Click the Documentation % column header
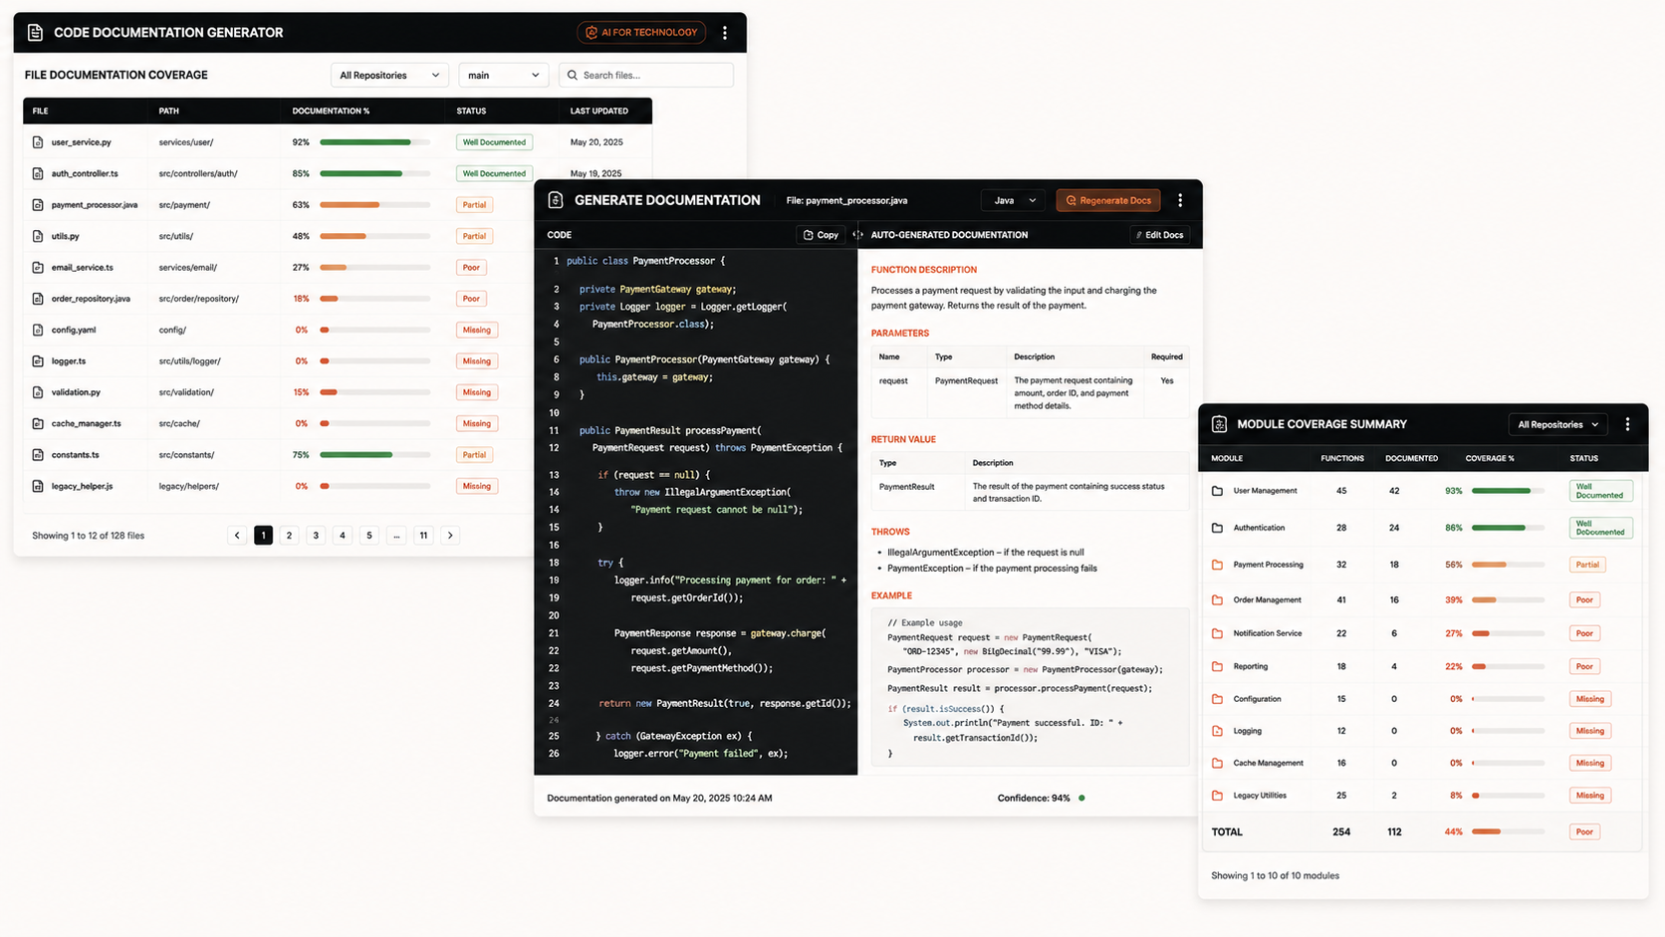The image size is (1665, 937). [331, 111]
